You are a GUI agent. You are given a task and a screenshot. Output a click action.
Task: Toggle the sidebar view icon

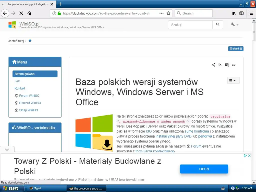click(x=241, y=13)
